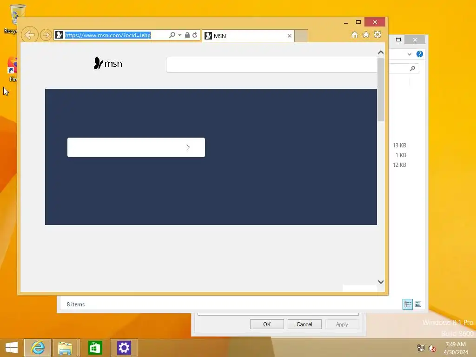Screen dimensions: 476x357
Task: Close the File Explorer window behind
Action: (415, 40)
